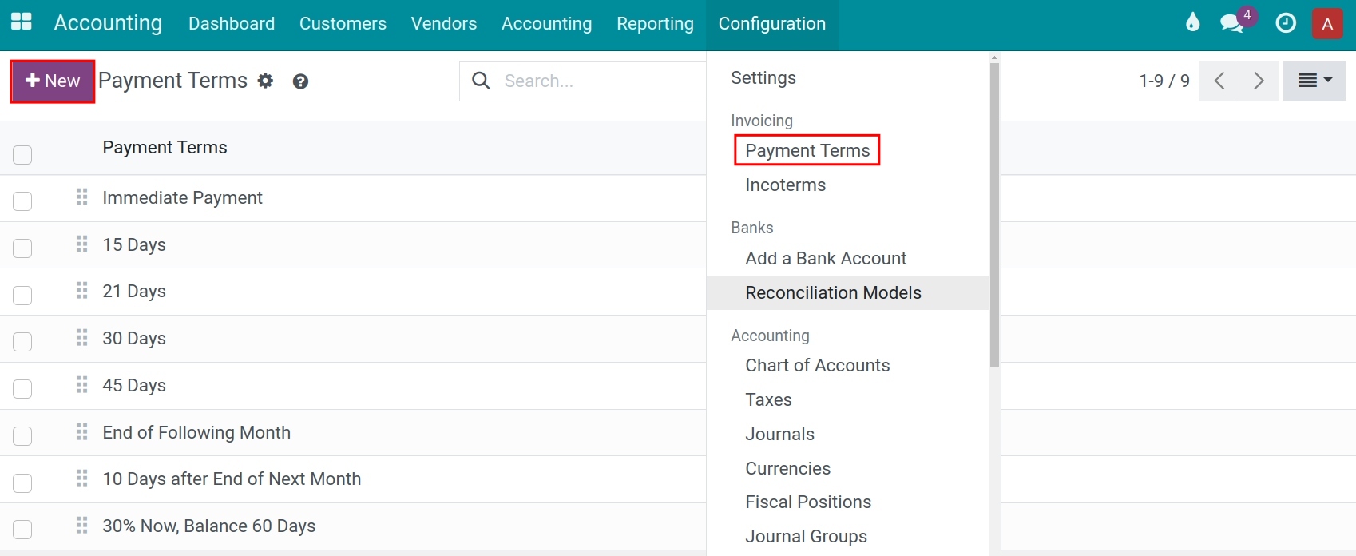The image size is (1356, 556).
Task: Click the Accounting app title
Action: (108, 23)
